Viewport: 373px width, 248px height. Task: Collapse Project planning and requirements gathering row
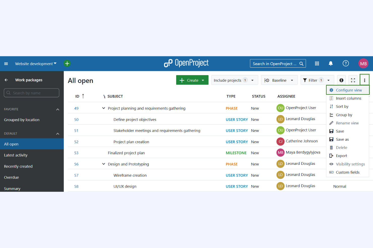pos(104,108)
